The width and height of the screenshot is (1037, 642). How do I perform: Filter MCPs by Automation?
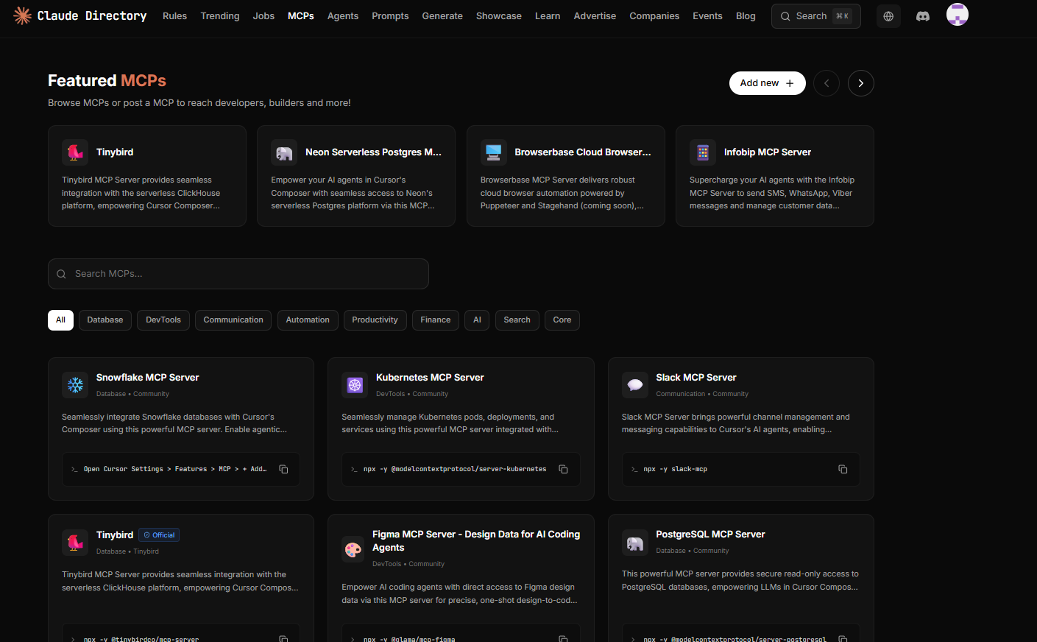[308, 320]
